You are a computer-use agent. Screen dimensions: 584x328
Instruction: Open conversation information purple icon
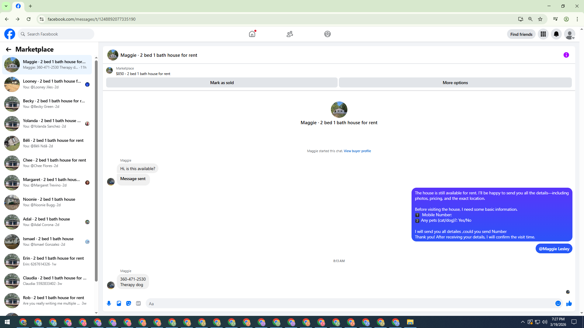point(566,55)
